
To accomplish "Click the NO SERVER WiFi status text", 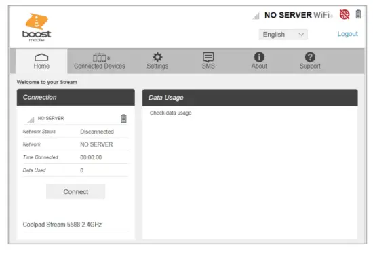I will coord(297,15).
